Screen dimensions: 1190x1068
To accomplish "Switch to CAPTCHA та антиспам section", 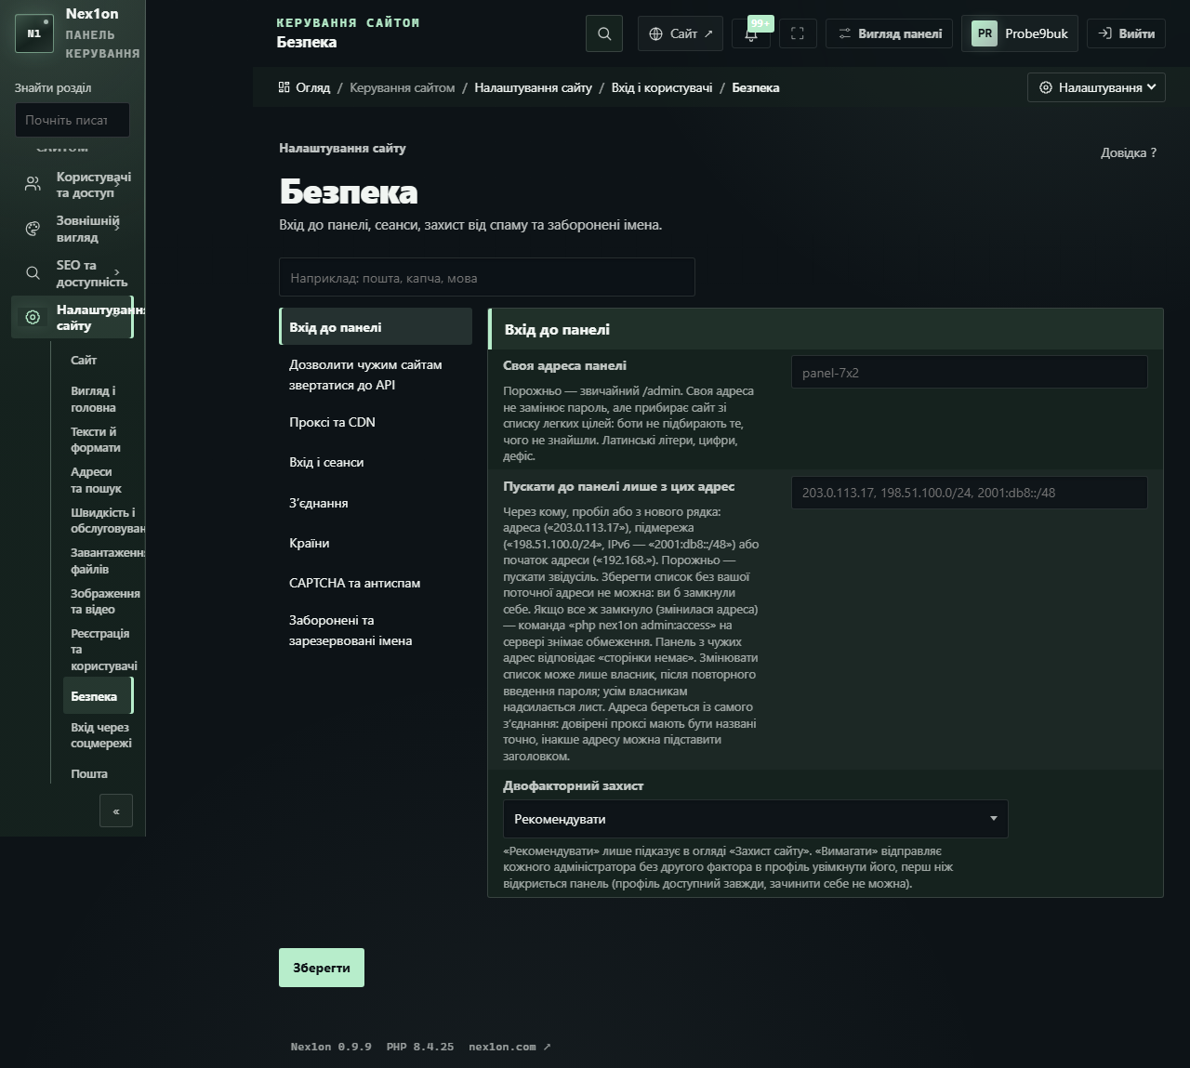I will pos(376,583).
